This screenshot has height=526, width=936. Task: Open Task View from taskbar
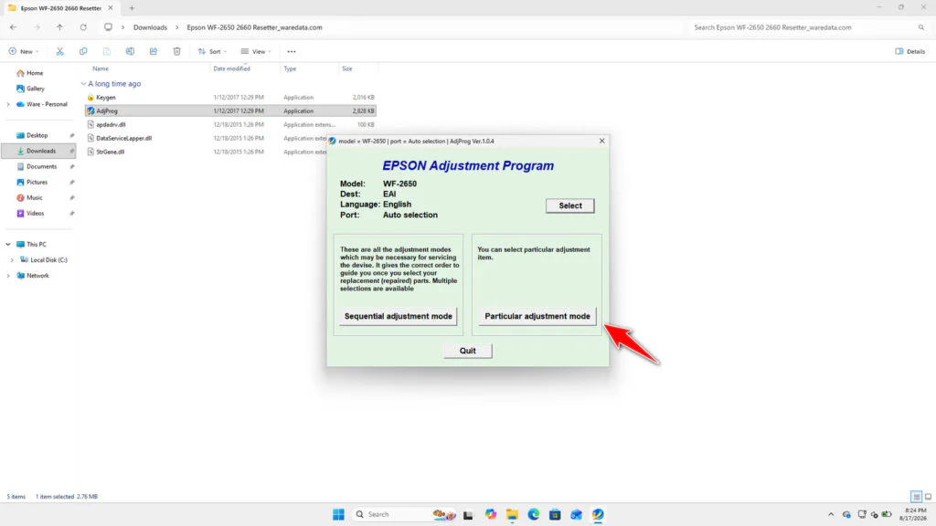(x=469, y=514)
